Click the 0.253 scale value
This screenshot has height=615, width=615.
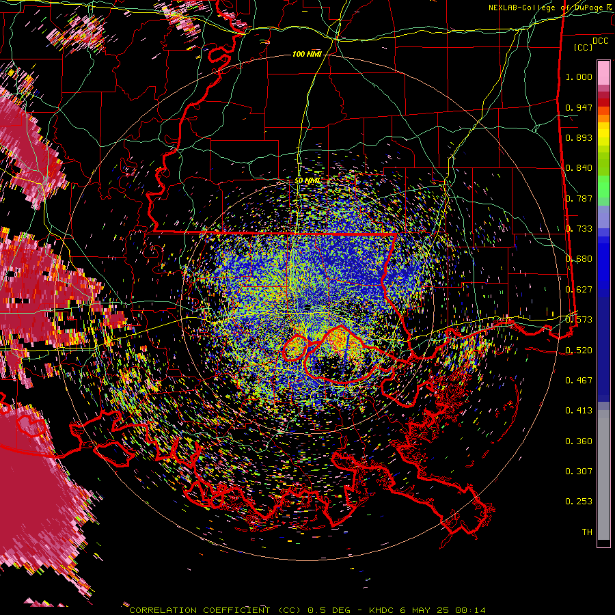[x=579, y=502]
